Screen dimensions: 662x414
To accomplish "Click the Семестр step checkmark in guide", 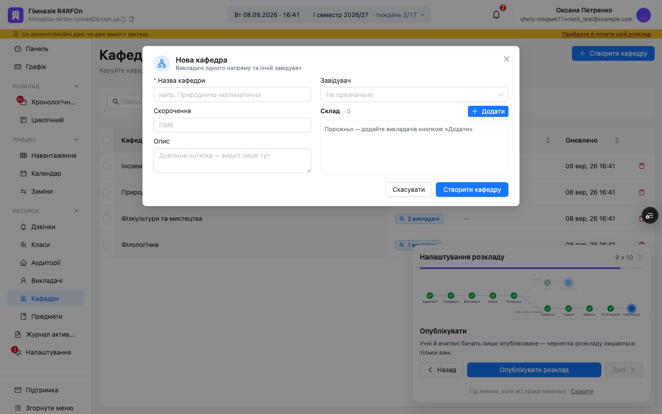I will (548, 308).
